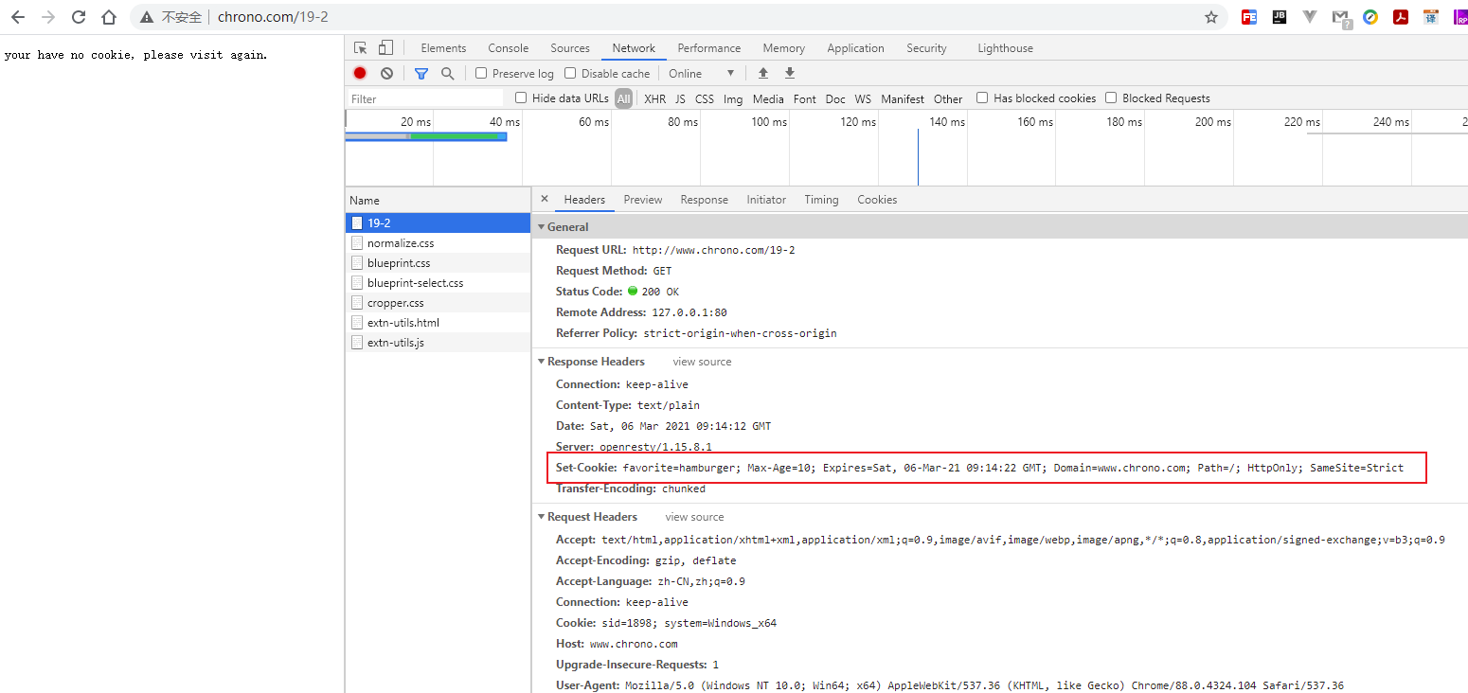
Task: Click the record network log button
Action: coord(360,73)
